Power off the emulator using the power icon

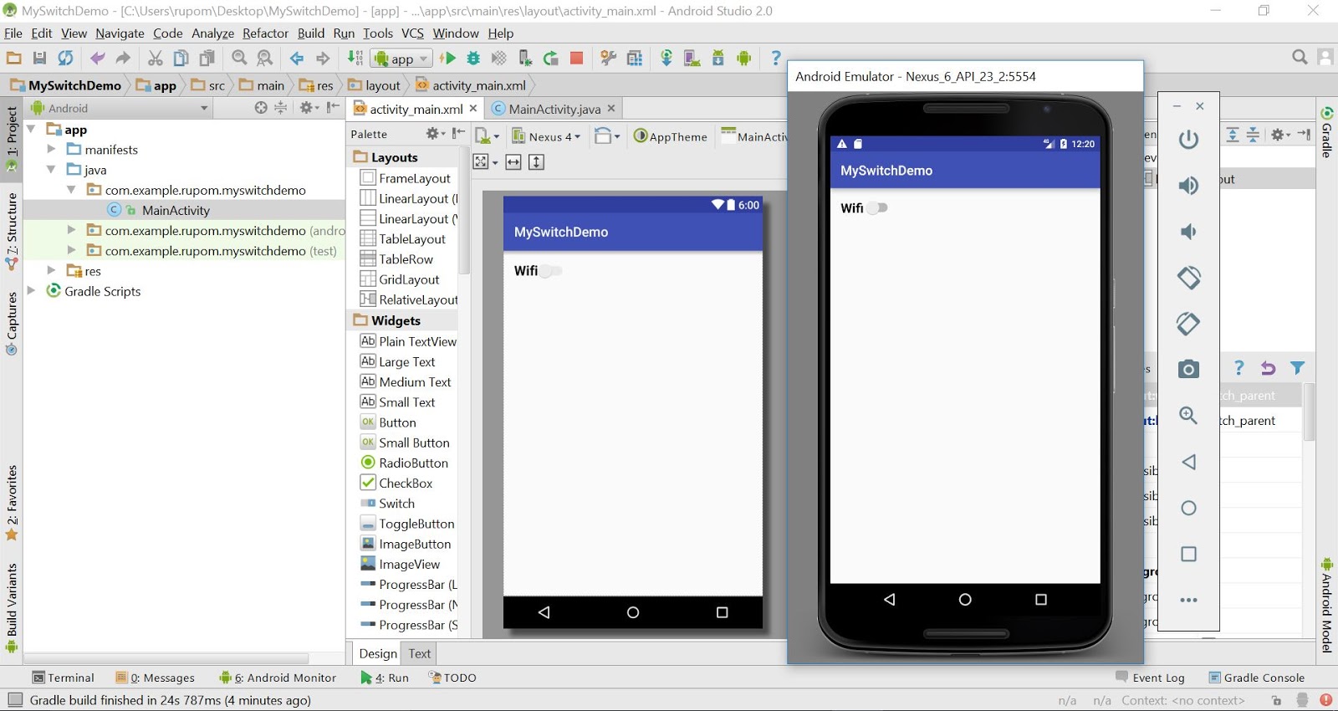point(1188,139)
